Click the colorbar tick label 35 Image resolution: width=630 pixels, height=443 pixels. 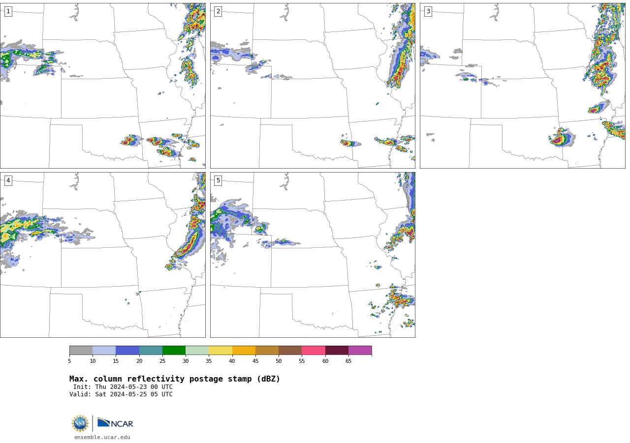[209, 361]
